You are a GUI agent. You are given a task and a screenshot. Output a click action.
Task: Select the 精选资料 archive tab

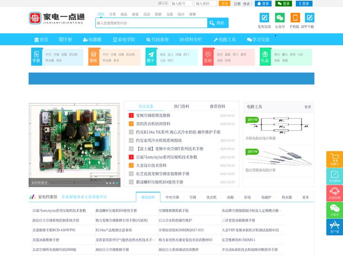(148, 197)
